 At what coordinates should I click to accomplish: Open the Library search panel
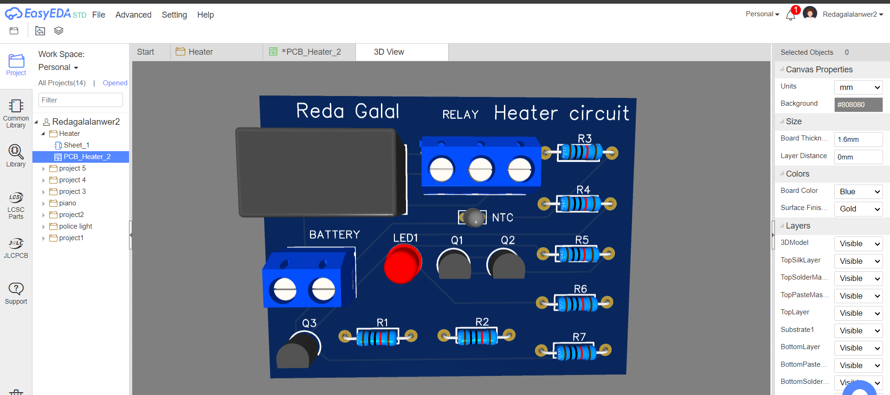[x=16, y=156]
